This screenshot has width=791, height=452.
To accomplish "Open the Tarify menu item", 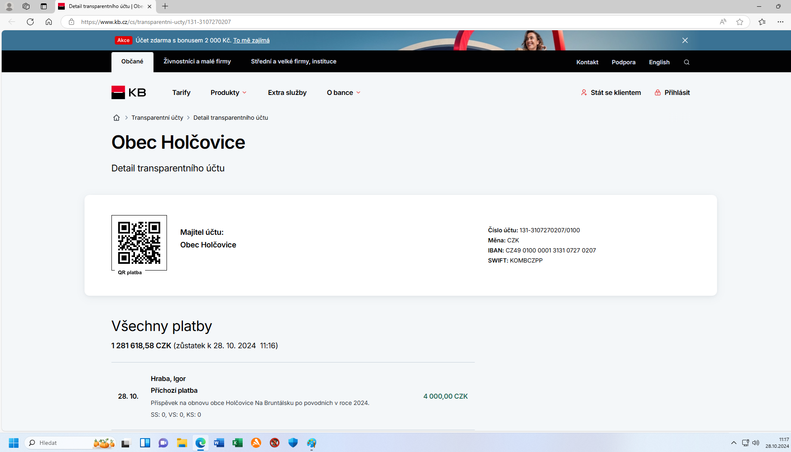I will [181, 92].
